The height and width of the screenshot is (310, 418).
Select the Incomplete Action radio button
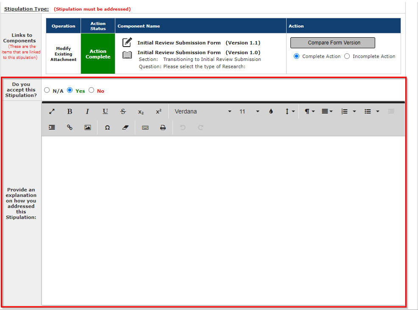[x=347, y=56]
